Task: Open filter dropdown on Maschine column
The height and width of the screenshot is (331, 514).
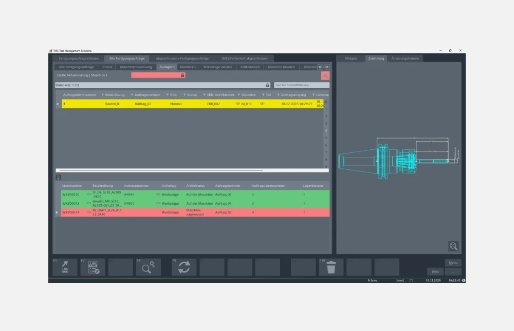Action: [238, 95]
